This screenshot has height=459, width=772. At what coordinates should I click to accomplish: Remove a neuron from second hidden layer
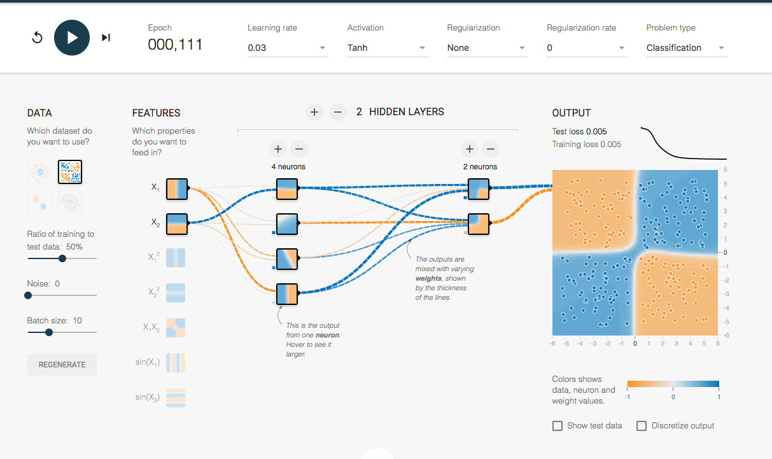tap(489, 149)
